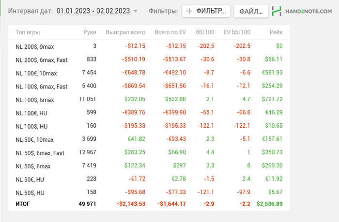This screenshot has height=222, width=339.
Task: Click EV bb/100 cell -66.8
Action: click(x=244, y=113)
